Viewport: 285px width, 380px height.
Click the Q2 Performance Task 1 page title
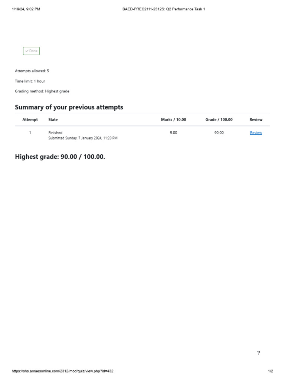164,9
